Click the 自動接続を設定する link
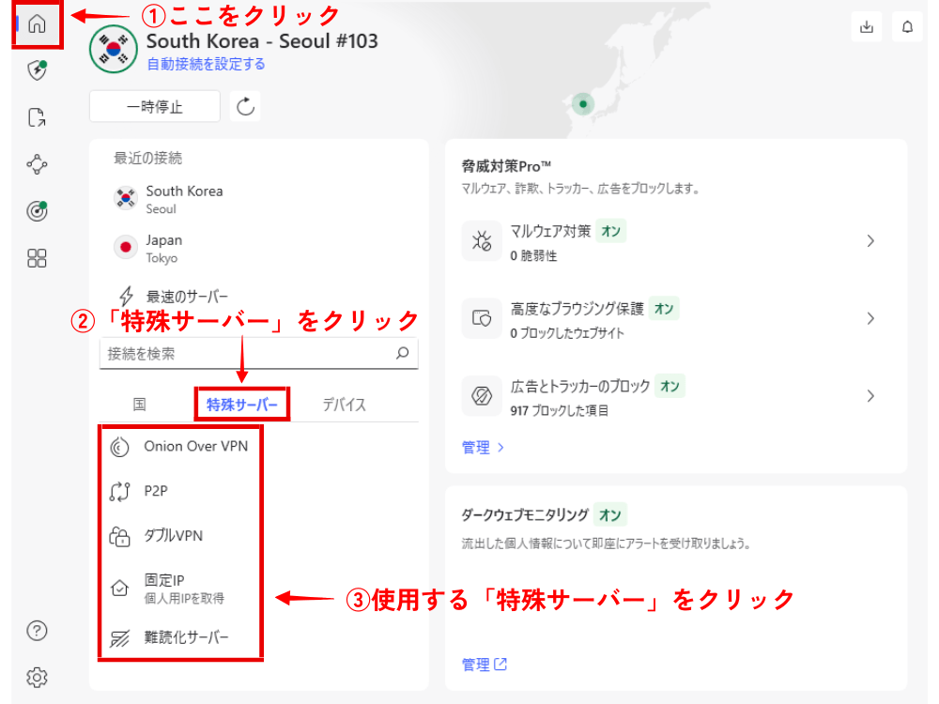This screenshot has height=704, width=939. (x=206, y=64)
